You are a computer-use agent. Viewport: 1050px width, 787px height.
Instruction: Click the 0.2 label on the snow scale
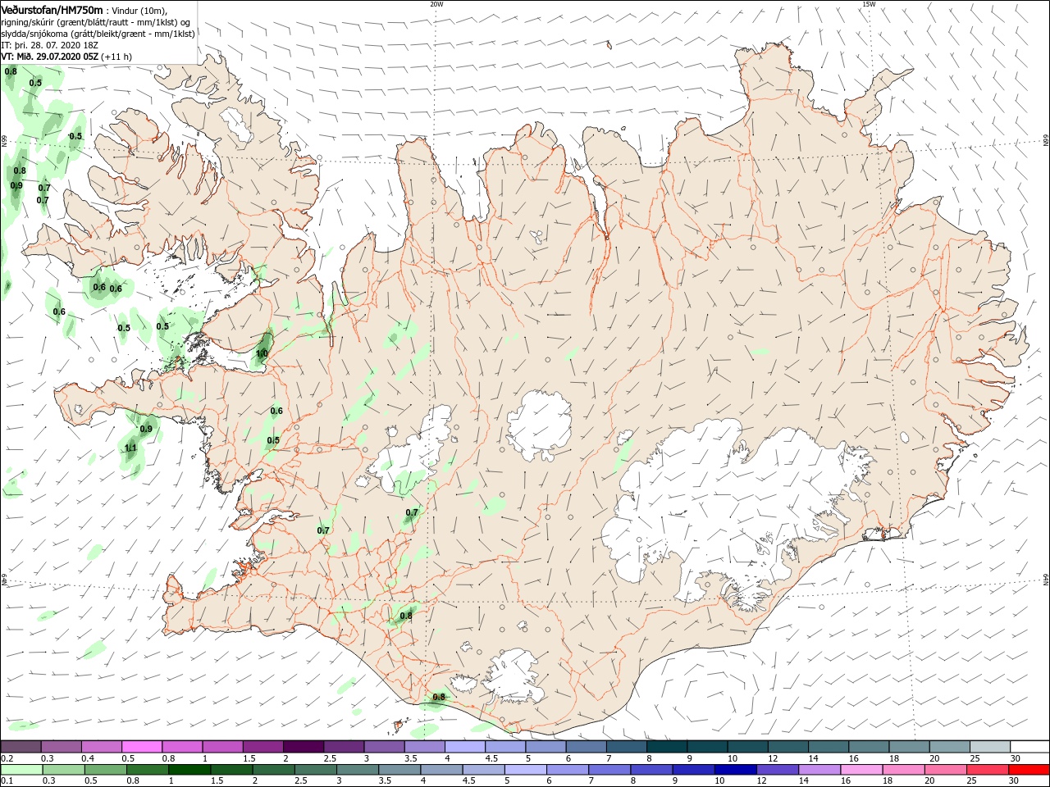(x=7, y=758)
